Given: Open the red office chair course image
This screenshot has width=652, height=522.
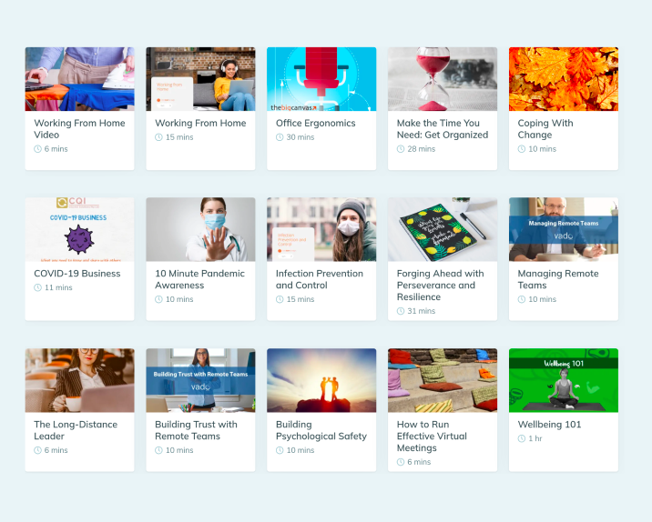Looking at the screenshot, I should point(321,79).
